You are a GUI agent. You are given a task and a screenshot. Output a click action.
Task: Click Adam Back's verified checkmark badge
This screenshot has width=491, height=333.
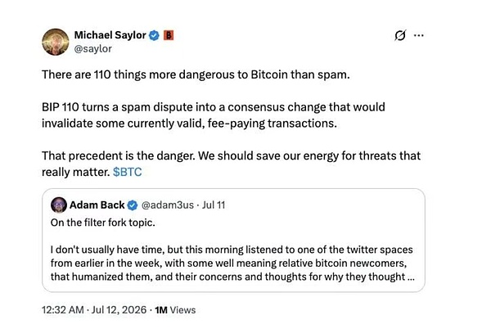pyautogui.click(x=133, y=205)
